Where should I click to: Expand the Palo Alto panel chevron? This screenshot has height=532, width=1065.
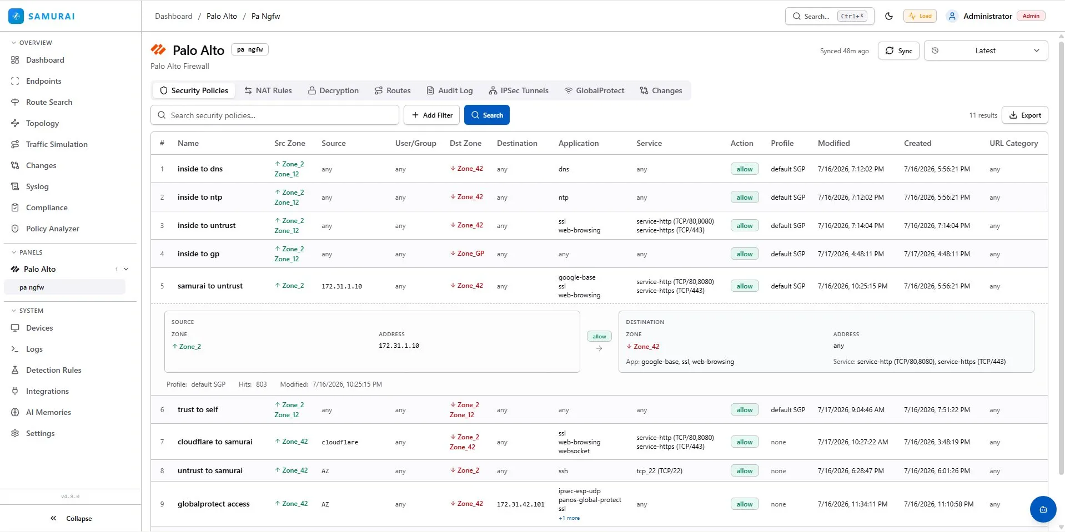pyautogui.click(x=126, y=269)
